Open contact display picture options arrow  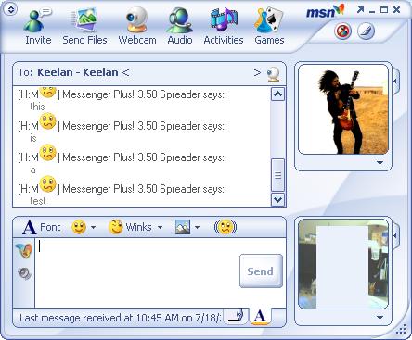(x=380, y=162)
